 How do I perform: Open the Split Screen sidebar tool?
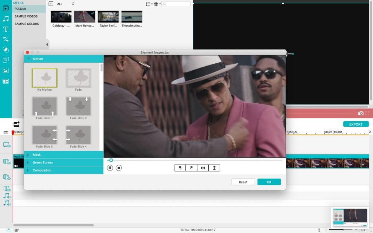pos(6,81)
